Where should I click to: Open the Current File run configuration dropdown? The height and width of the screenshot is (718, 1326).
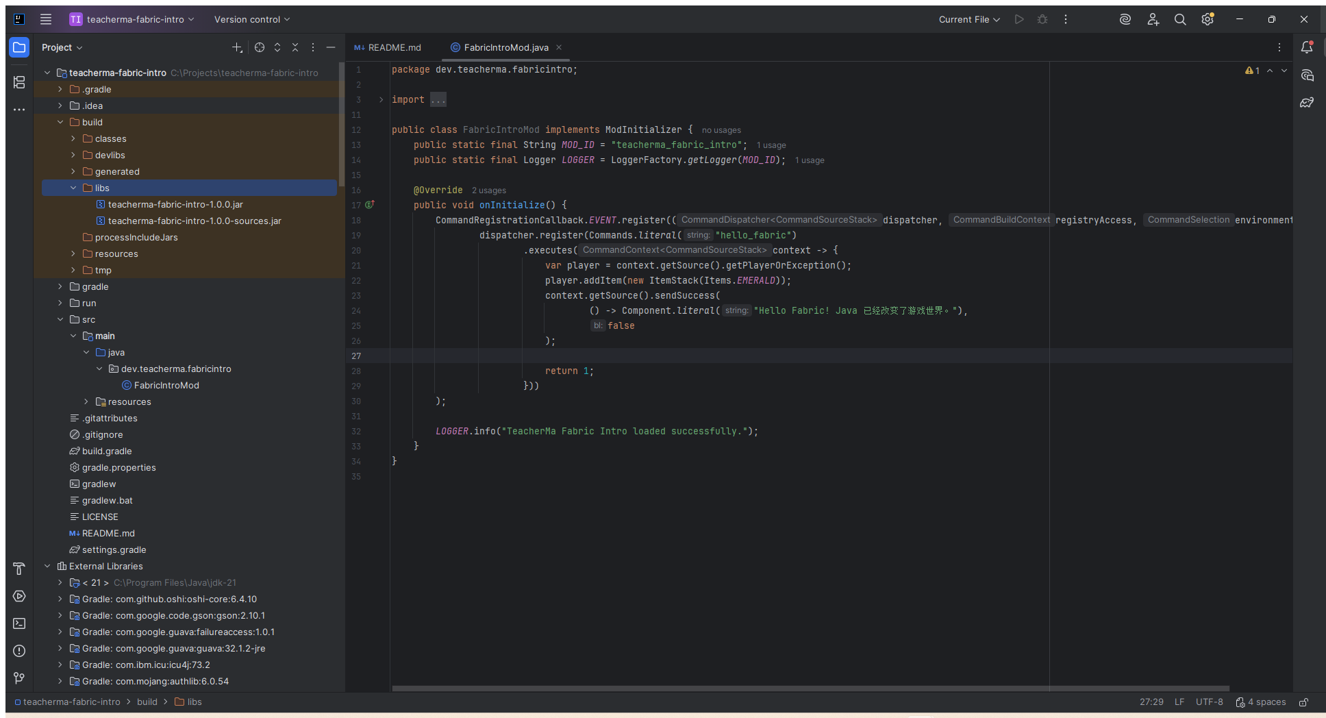[969, 19]
